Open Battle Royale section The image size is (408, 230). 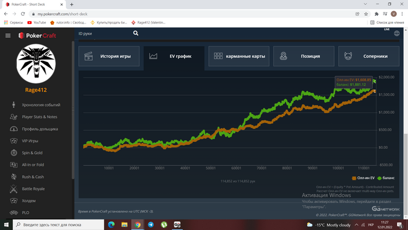(33, 189)
